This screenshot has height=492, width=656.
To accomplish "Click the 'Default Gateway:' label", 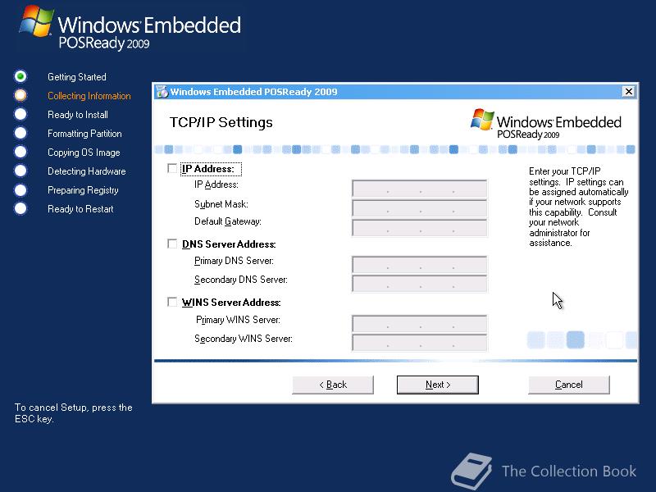I will pyautogui.click(x=228, y=221).
